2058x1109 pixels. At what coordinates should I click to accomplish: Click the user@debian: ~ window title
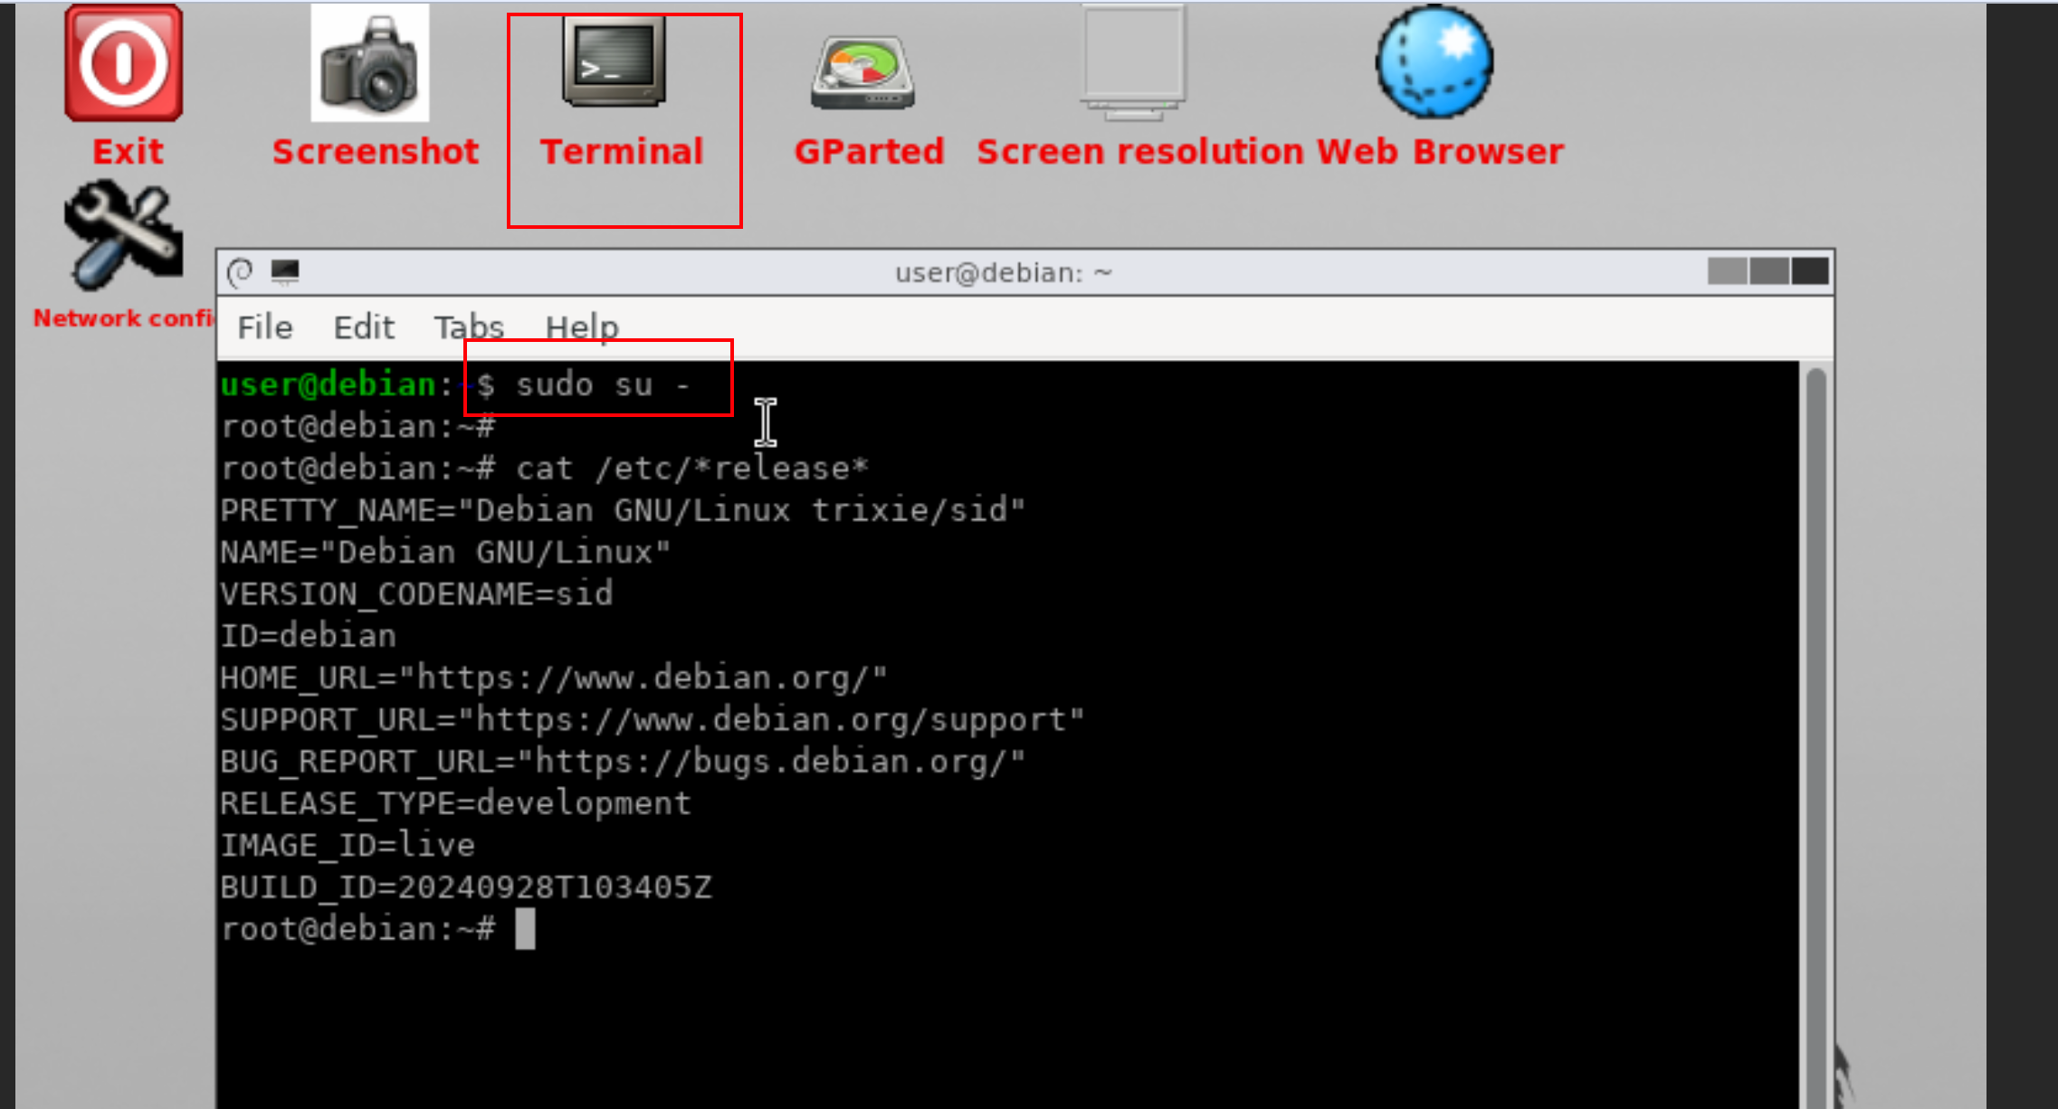point(1004,272)
